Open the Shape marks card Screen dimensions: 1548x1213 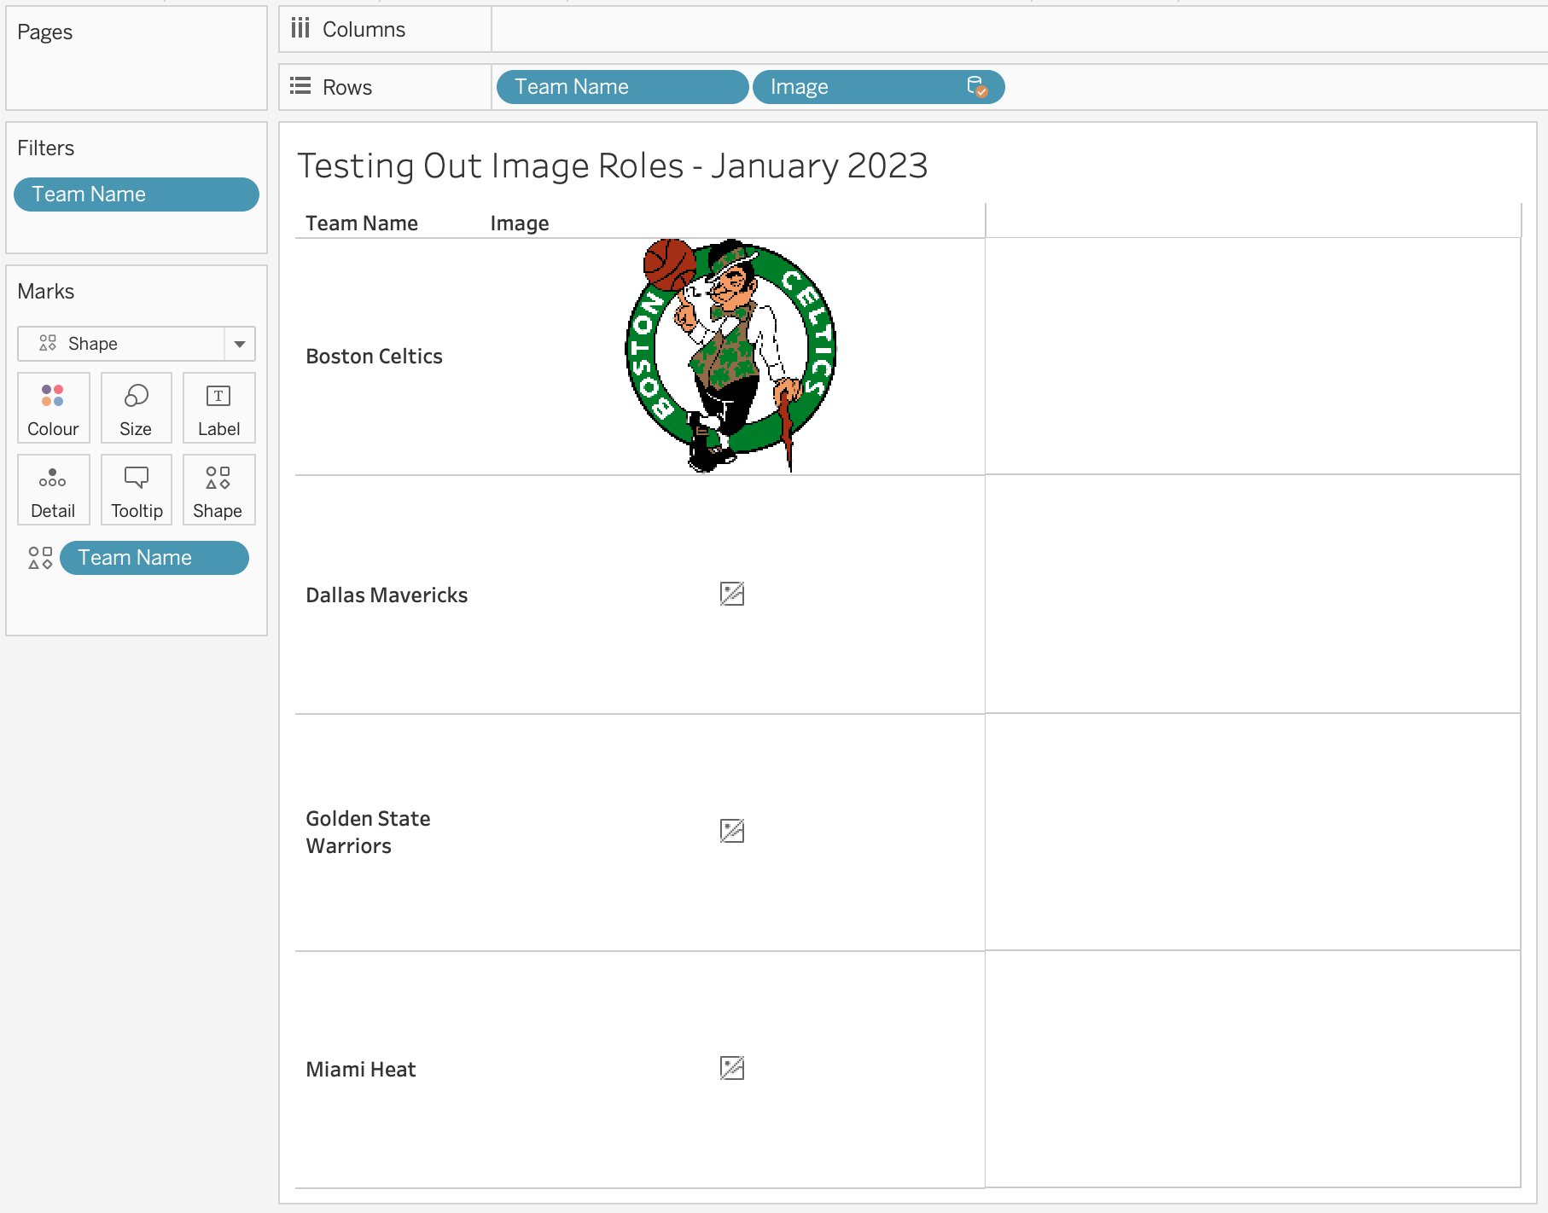[x=218, y=490]
